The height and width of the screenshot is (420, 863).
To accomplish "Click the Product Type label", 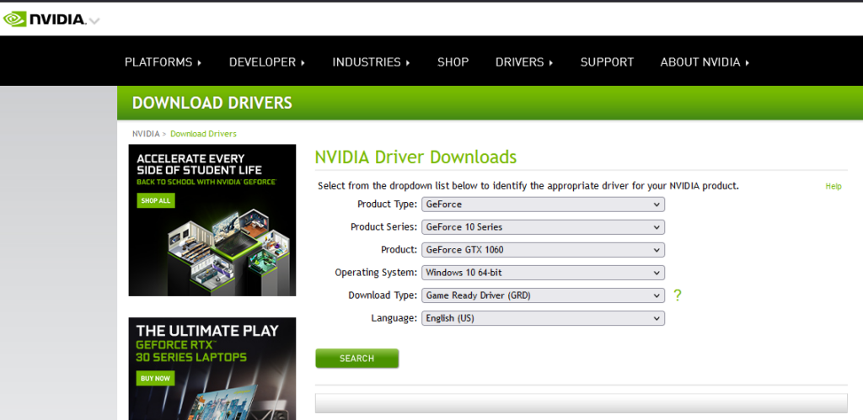I will (x=388, y=205).
